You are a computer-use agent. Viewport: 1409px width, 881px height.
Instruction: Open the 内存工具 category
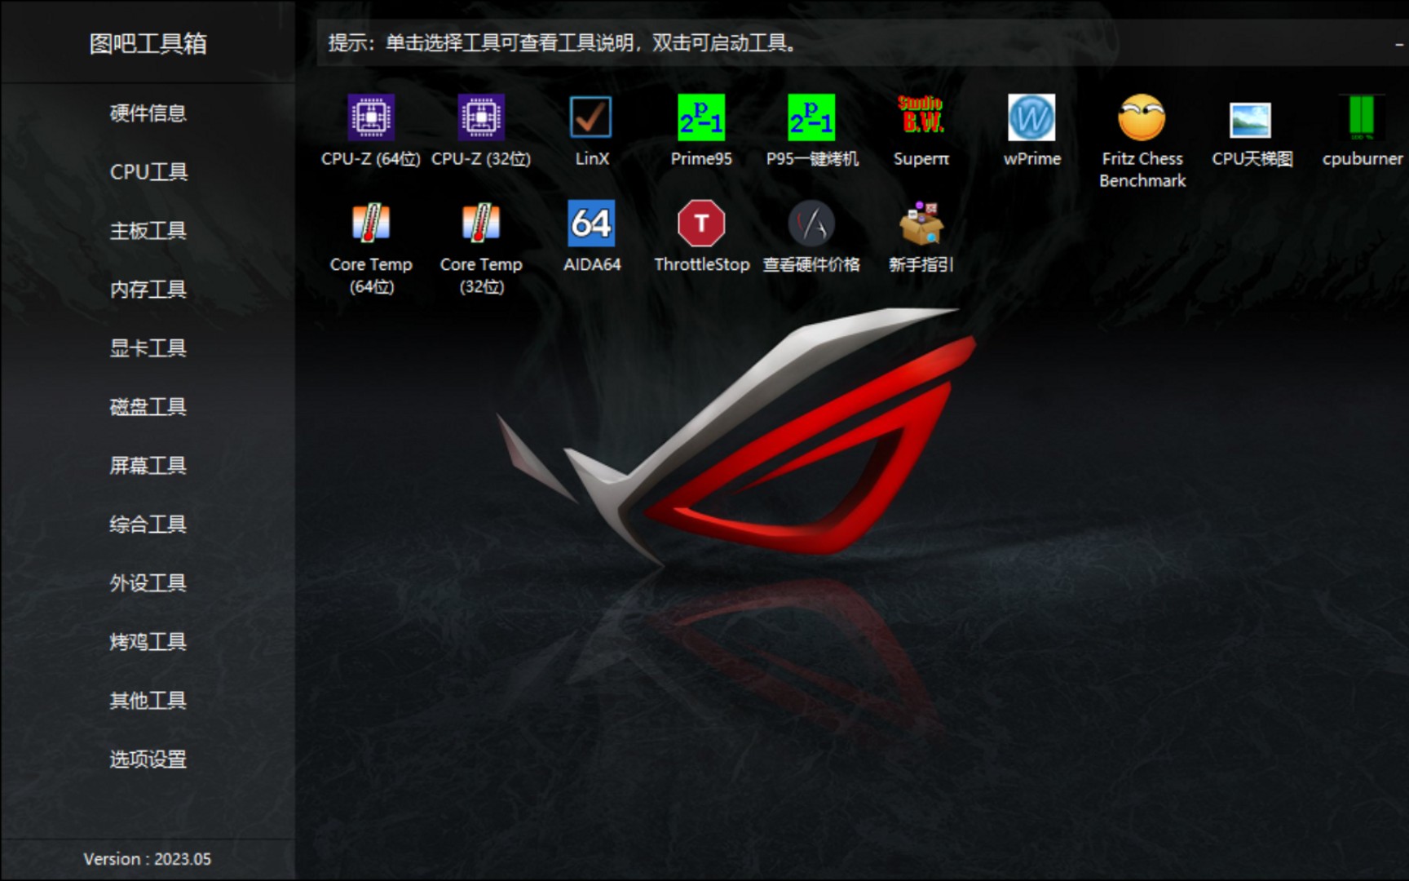[148, 289]
